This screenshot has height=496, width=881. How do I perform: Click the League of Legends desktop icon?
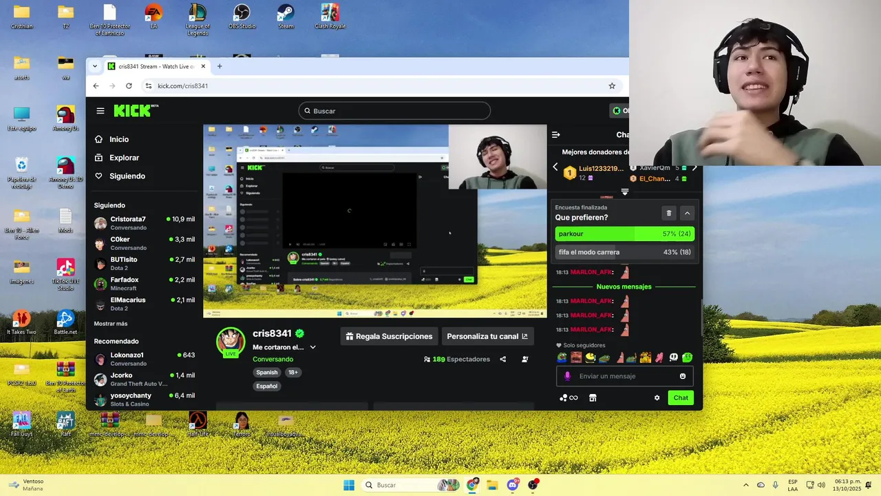(198, 19)
